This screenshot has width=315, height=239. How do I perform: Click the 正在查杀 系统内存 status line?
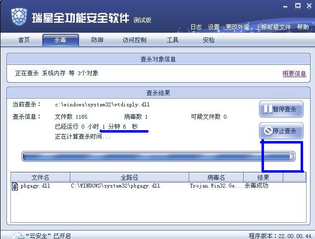tap(56, 73)
